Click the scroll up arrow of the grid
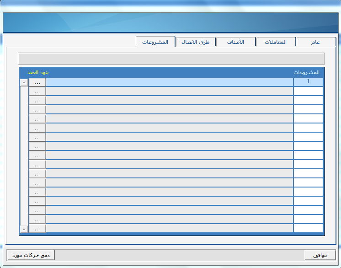Image resolution: width=341 pixels, height=268 pixels. [24, 82]
